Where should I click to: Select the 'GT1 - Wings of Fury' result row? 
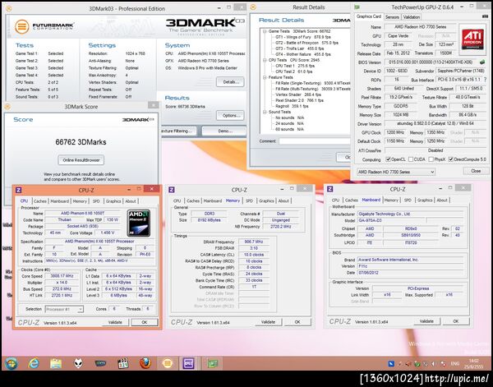click(x=302, y=37)
